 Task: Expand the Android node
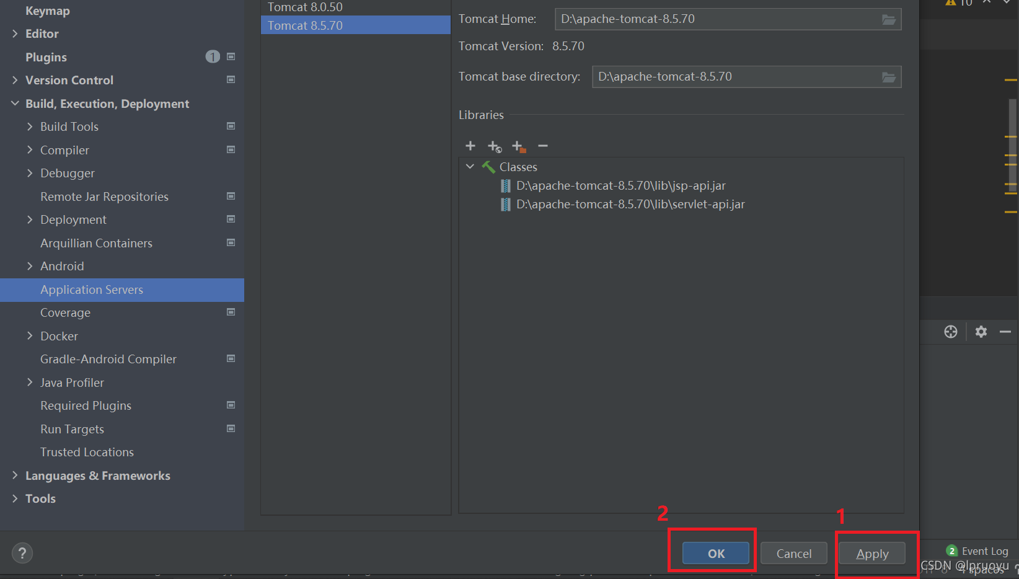point(30,266)
